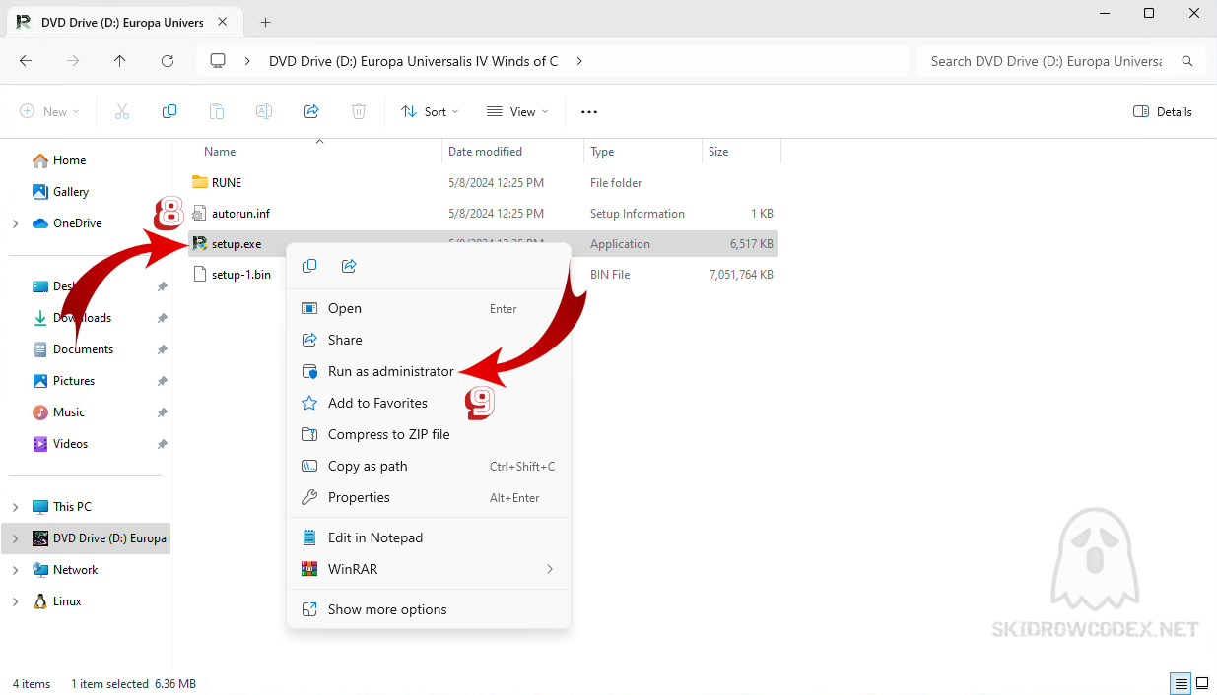Click the search magnifier icon

(1188, 61)
